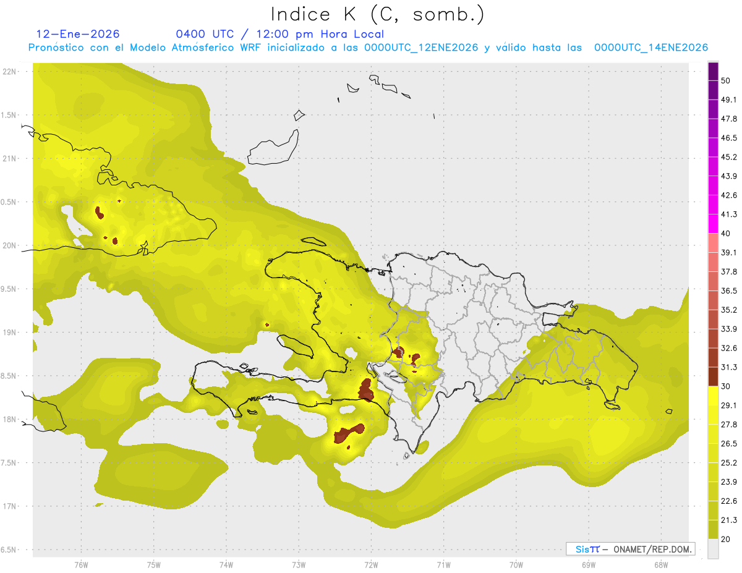
Task: Click the '18N' latitude label
Action: click(10, 419)
